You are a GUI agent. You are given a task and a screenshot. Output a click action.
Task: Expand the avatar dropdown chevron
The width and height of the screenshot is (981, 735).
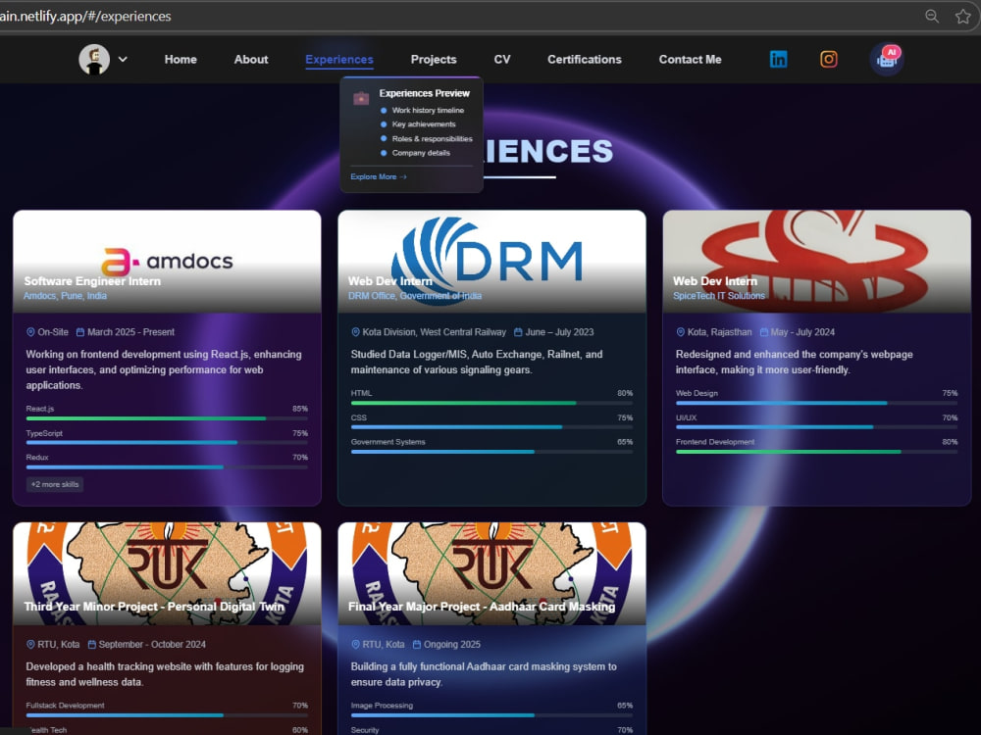[x=124, y=60]
